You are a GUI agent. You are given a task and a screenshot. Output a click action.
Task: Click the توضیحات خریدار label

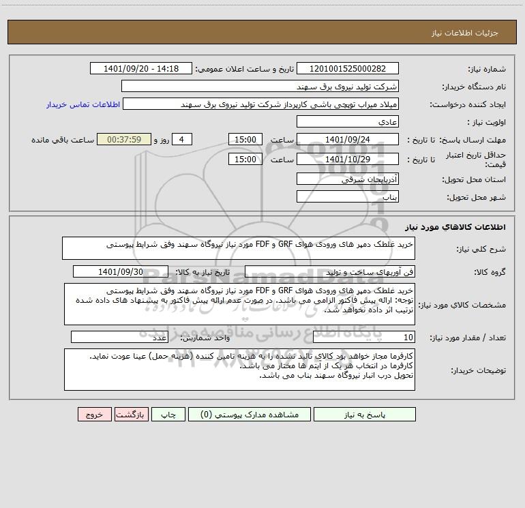[478, 370]
